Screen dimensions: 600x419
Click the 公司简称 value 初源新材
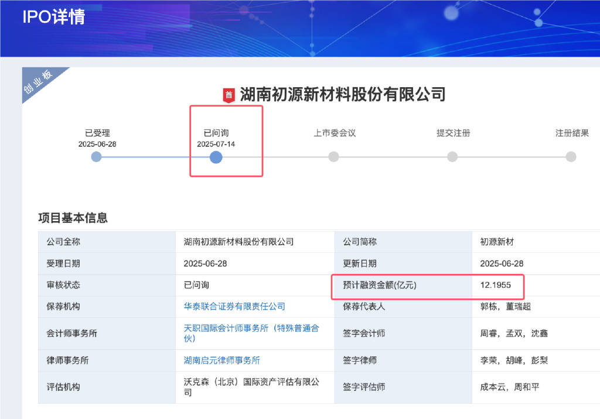click(x=497, y=242)
